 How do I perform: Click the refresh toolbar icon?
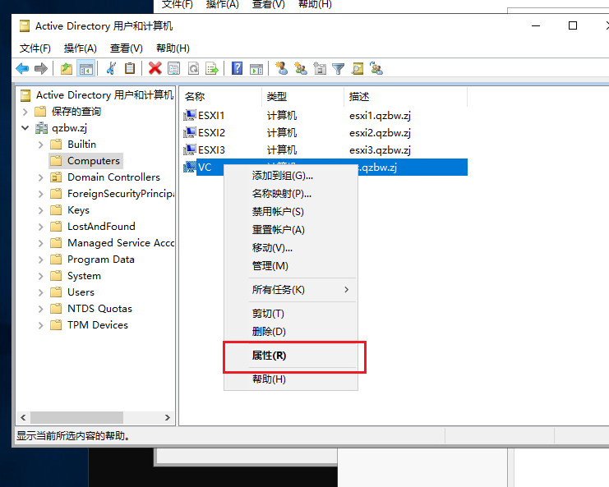click(x=193, y=68)
